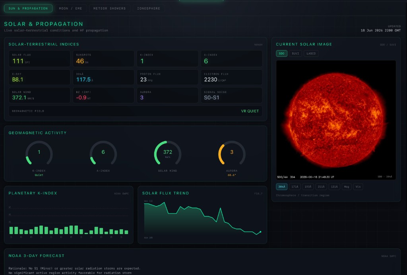Click the Sun & Propagation tab
Viewport: 407px width, 275px height.
(28, 8)
